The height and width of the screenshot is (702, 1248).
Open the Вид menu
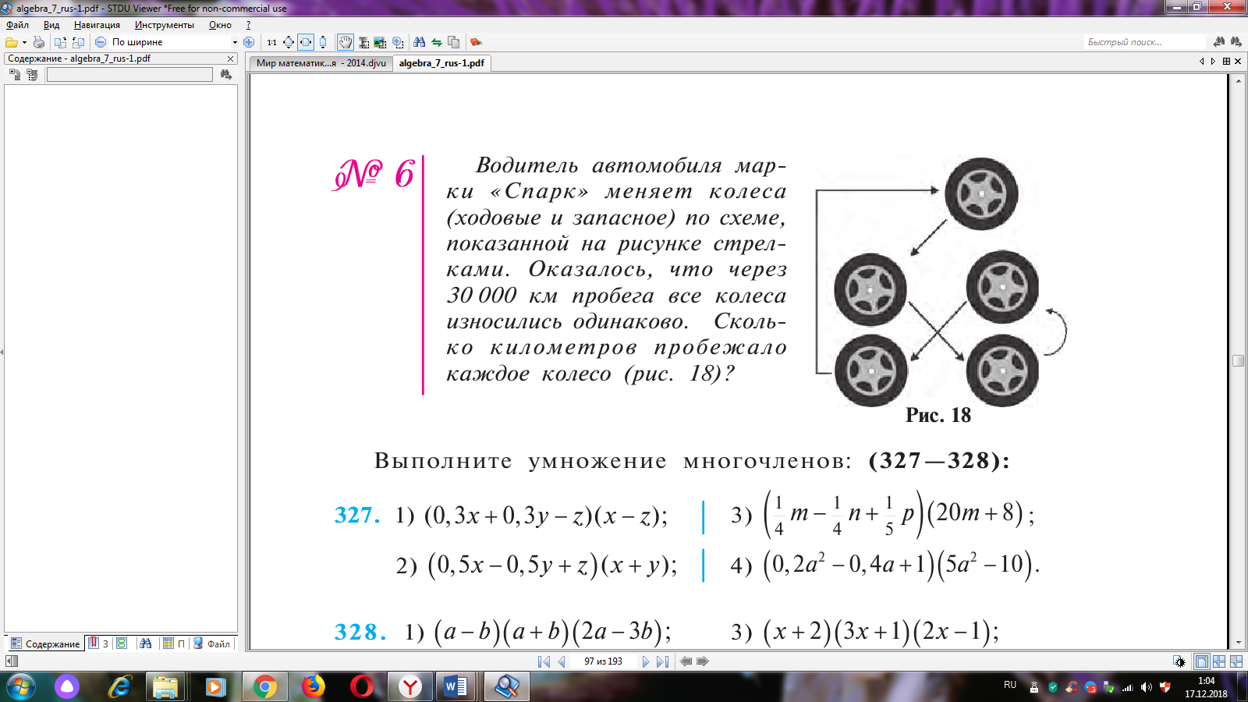click(x=51, y=25)
